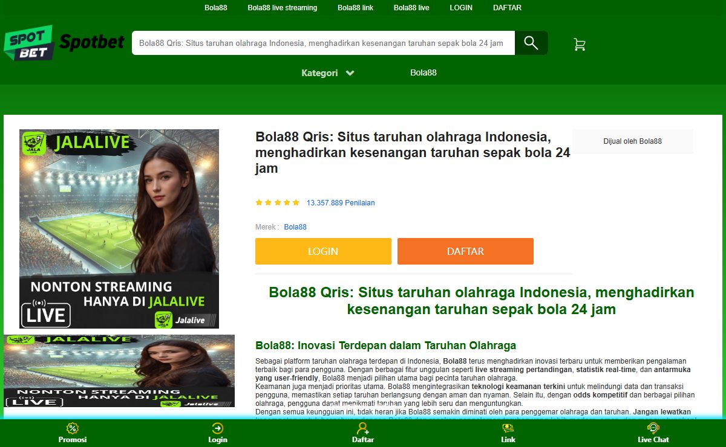Click the Promosi icon in bottom bar
Image resolution: width=726 pixels, height=447 pixels.
point(73,428)
